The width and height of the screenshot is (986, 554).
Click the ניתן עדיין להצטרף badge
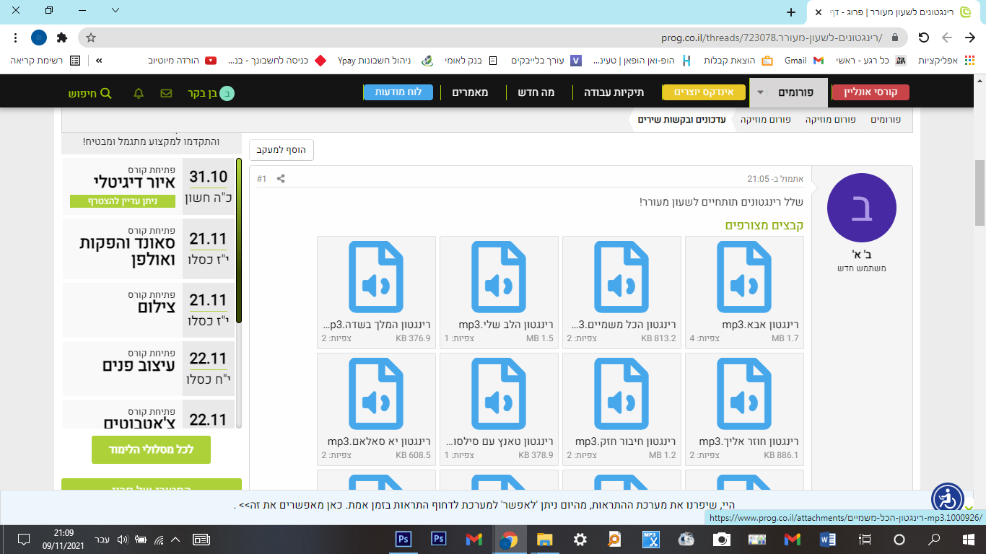[x=123, y=201]
